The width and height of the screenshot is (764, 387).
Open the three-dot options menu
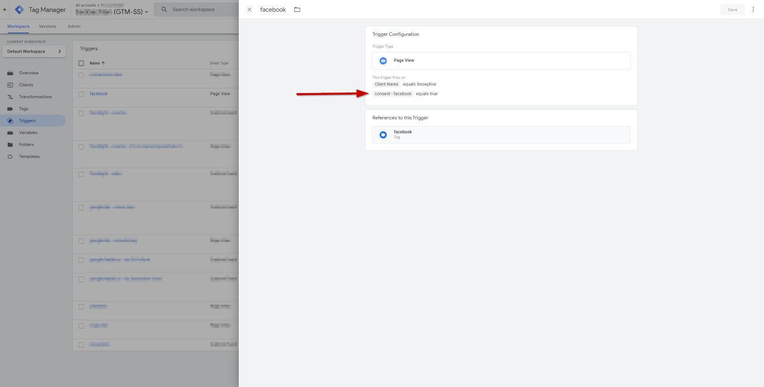753,10
